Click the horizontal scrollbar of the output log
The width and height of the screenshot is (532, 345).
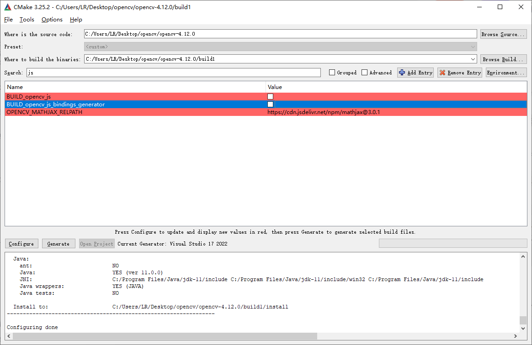165,336
